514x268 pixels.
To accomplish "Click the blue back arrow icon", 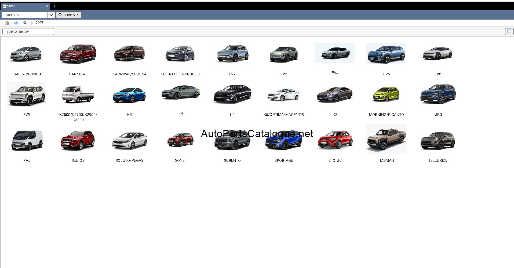I will click(16, 23).
